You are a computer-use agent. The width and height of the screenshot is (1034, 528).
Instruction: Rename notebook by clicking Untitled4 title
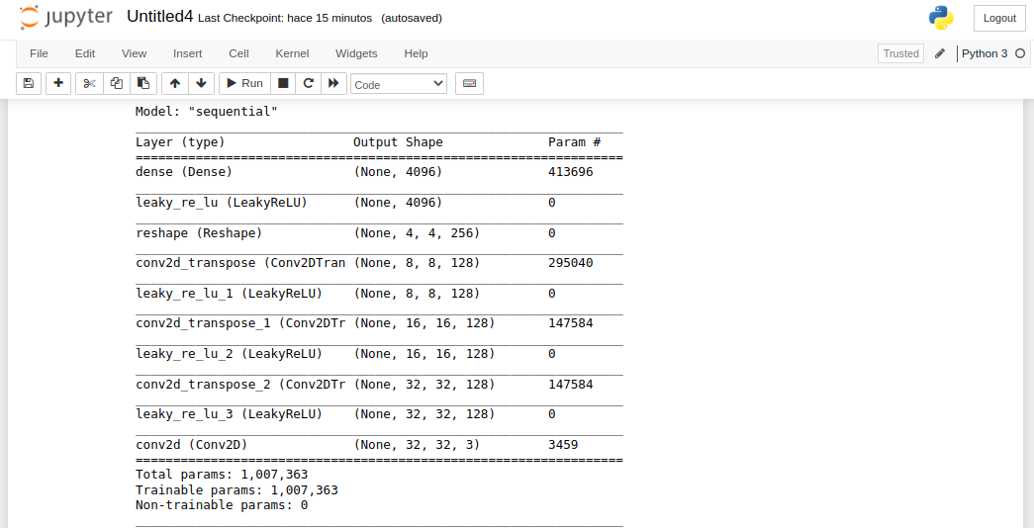[x=159, y=17]
